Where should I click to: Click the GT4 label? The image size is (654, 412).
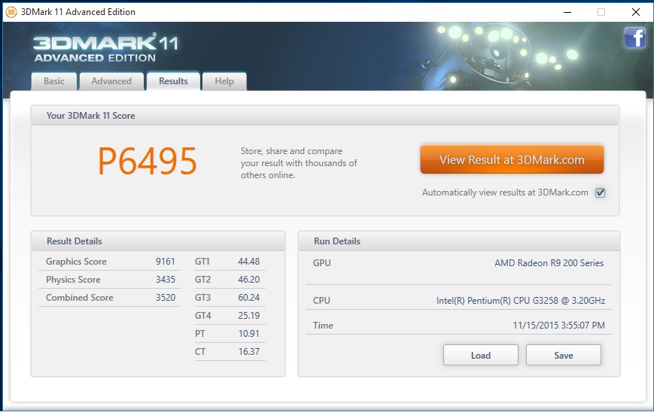click(x=203, y=316)
